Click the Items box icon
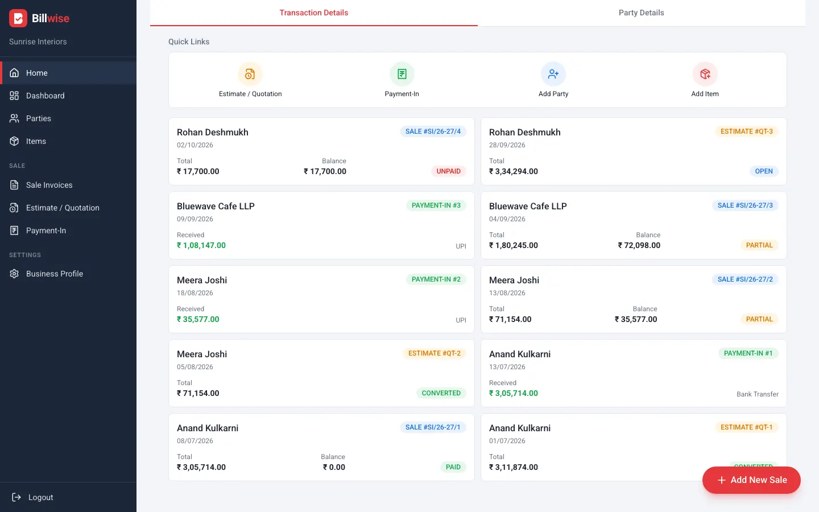Viewport: 819px width, 512px height. pyautogui.click(x=15, y=141)
